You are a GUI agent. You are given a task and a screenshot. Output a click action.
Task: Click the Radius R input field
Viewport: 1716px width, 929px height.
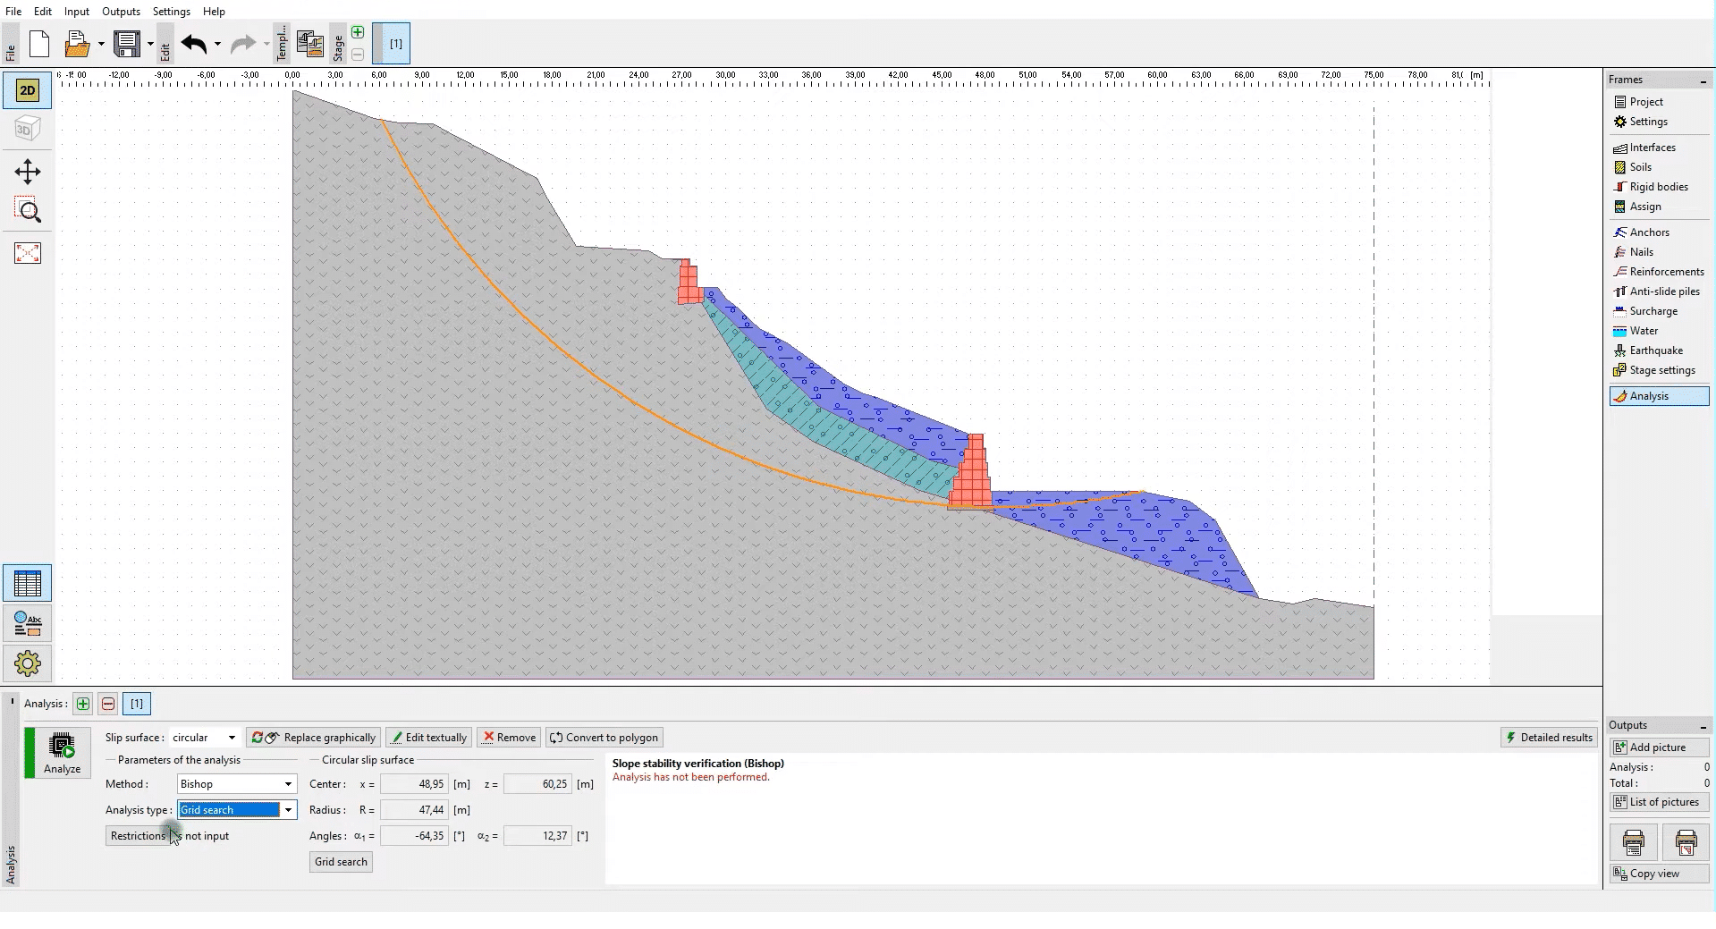coord(414,810)
